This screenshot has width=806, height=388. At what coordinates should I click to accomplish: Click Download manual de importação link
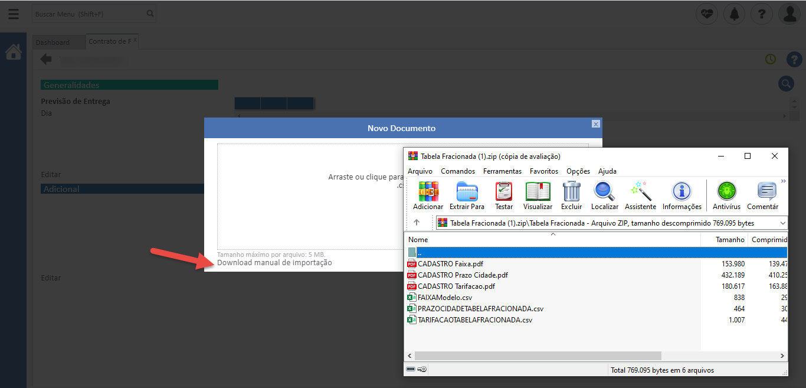[274, 263]
